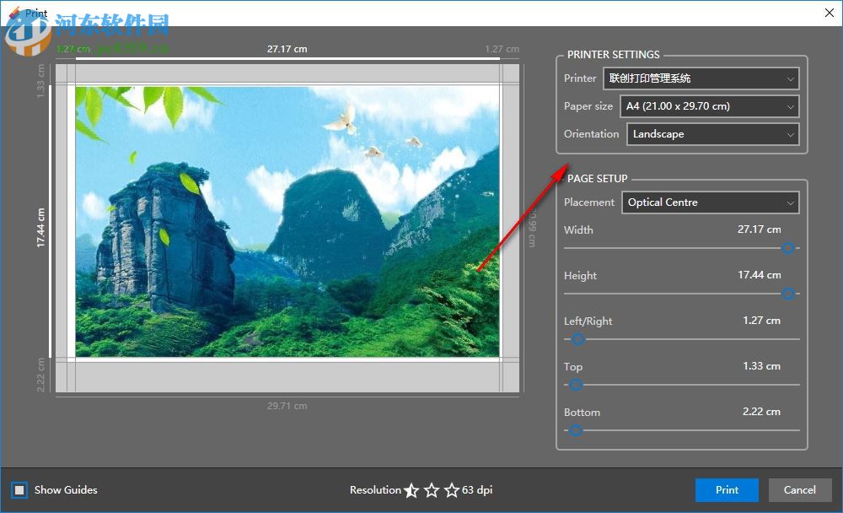The height and width of the screenshot is (513, 843).
Task: Click the Width slider handle
Action: pos(789,248)
